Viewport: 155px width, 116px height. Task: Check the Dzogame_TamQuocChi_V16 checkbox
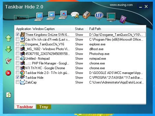coord(17,44)
